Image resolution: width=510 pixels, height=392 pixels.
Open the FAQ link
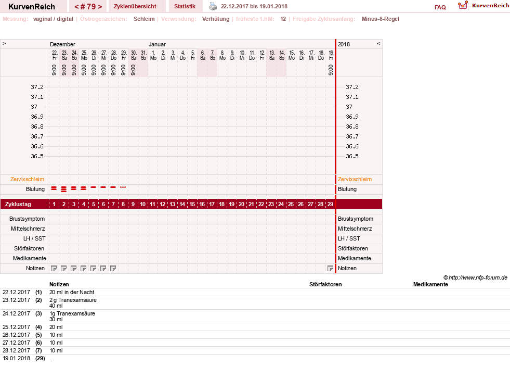pyautogui.click(x=440, y=7)
